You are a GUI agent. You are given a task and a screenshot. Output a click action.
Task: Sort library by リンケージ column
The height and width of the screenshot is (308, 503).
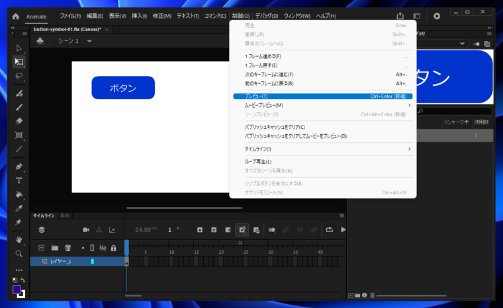tap(456, 122)
